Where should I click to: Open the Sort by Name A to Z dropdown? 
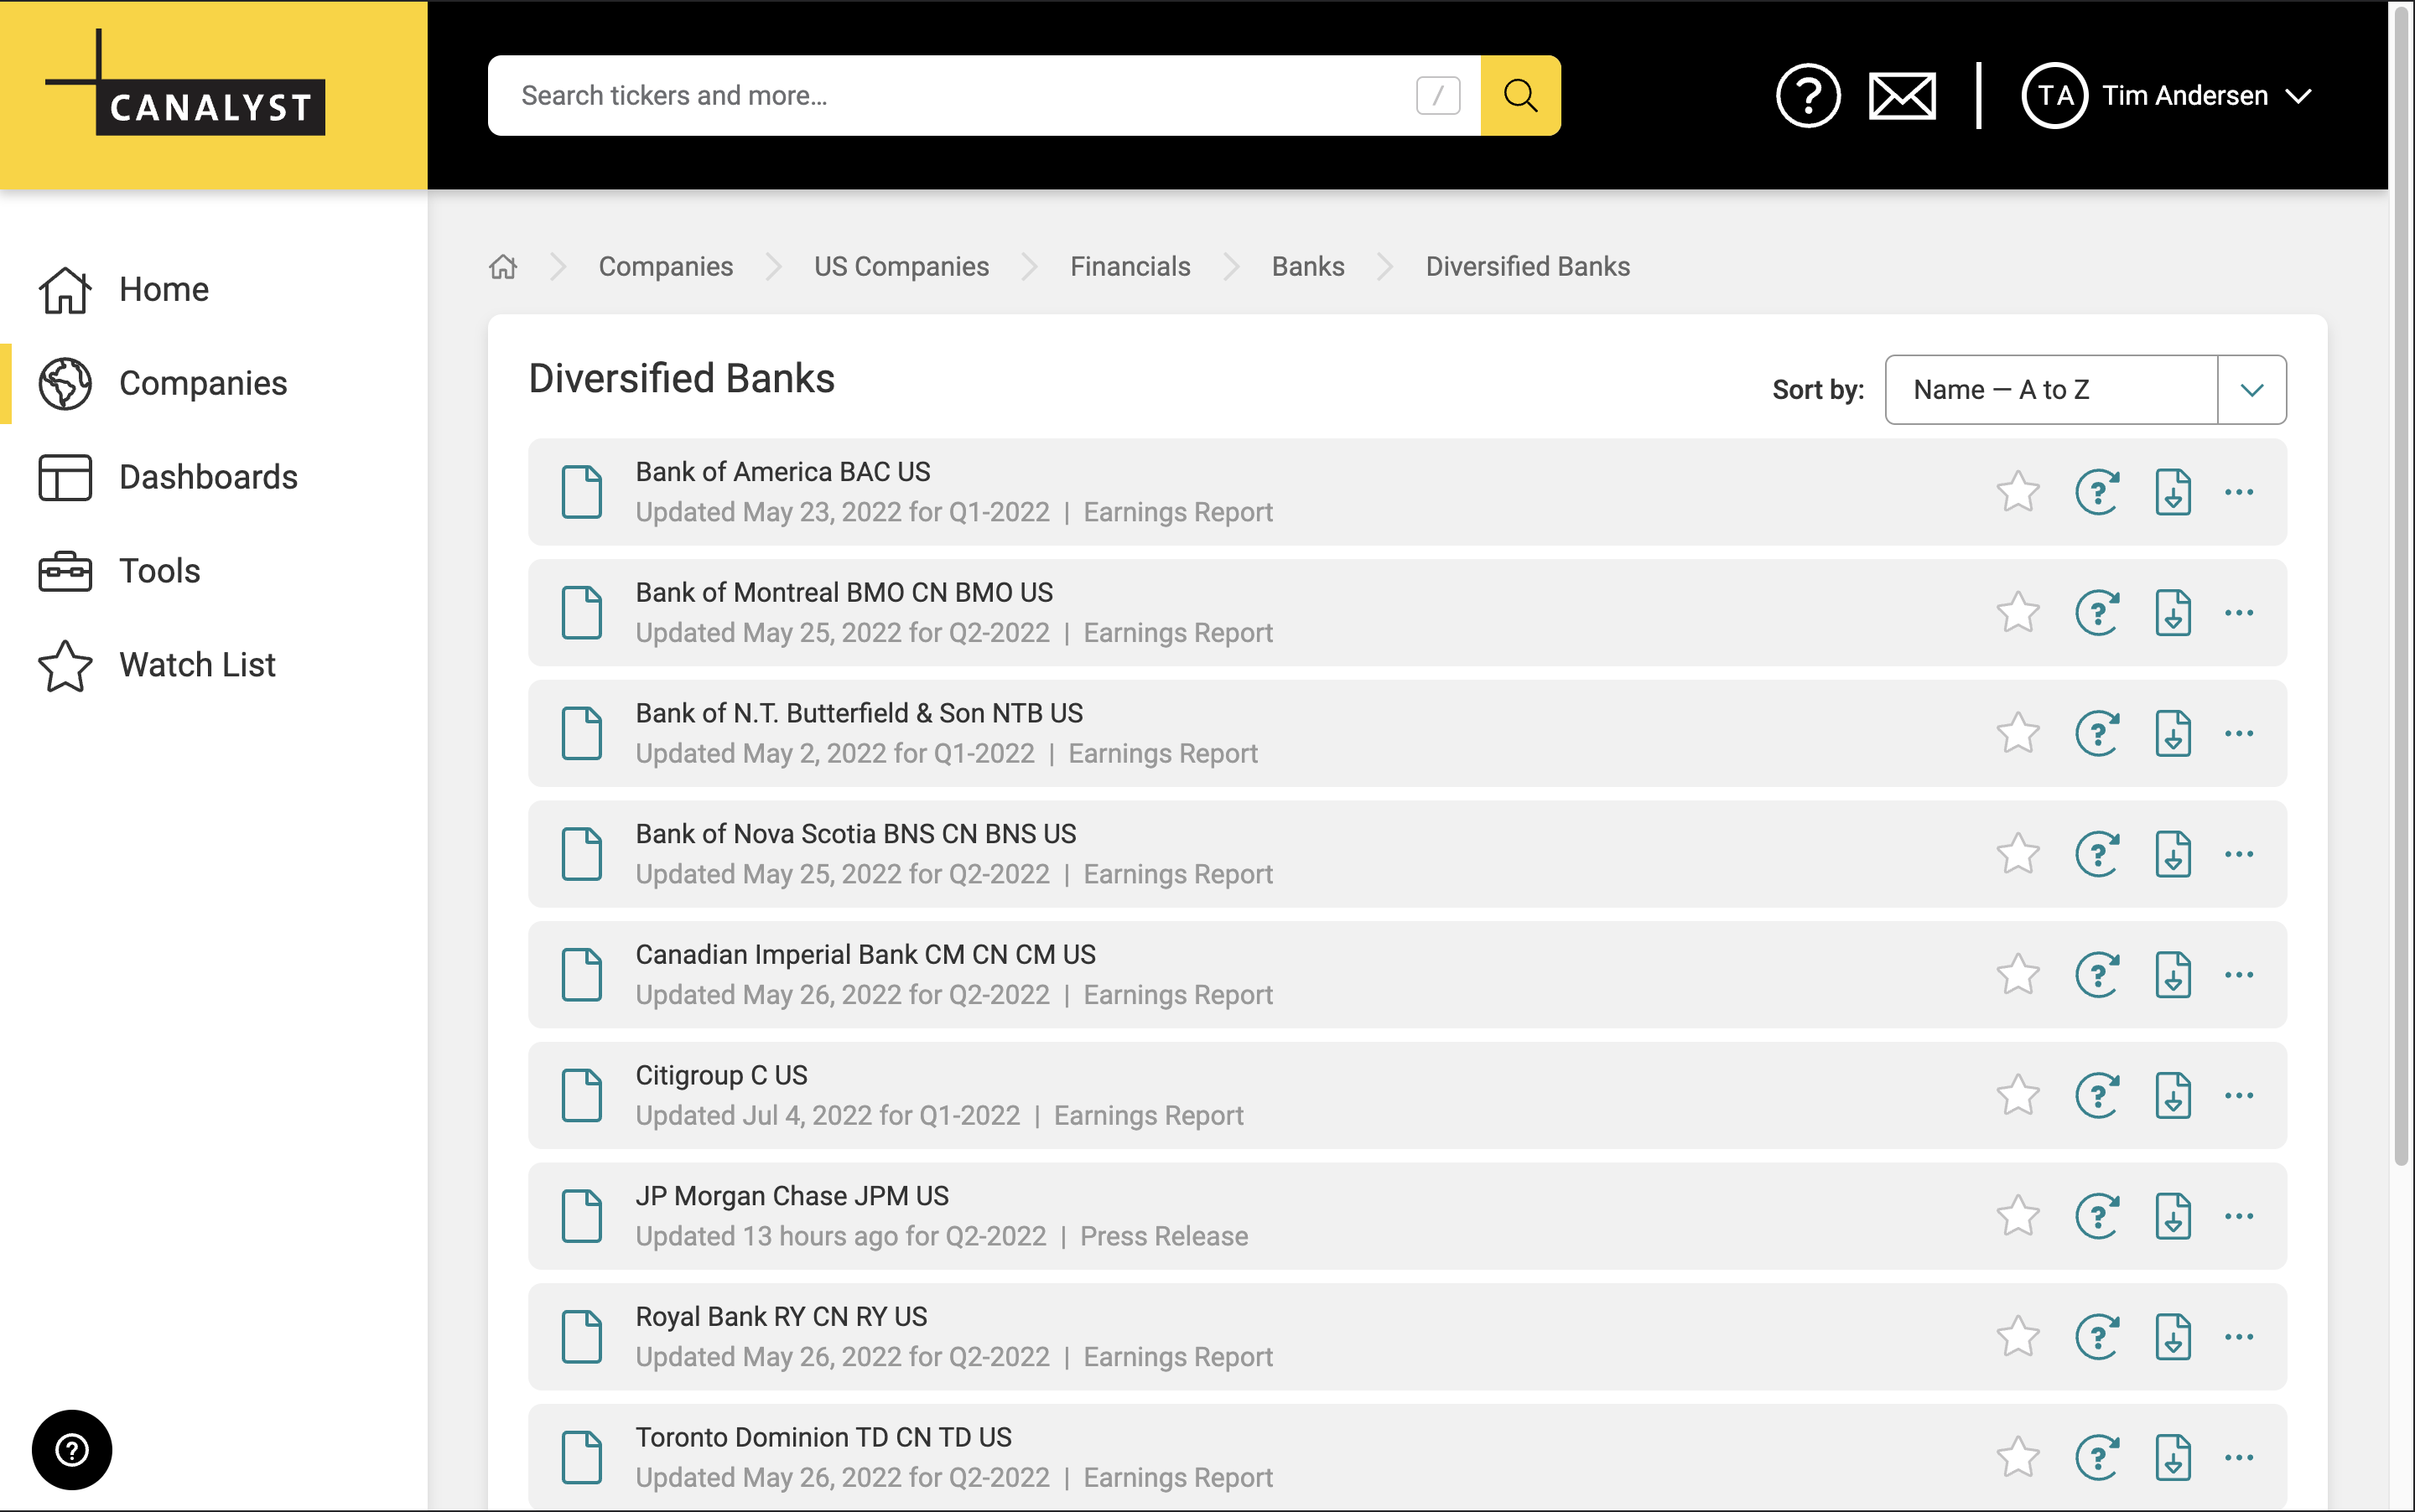pos(2085,390)
